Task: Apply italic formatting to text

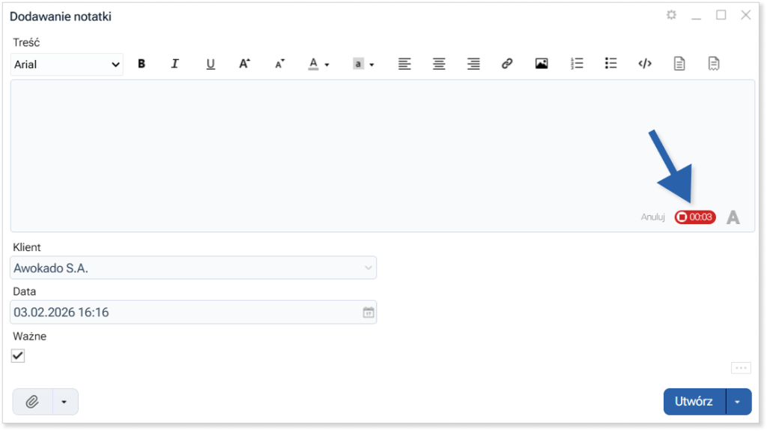Action: [175, 64]
